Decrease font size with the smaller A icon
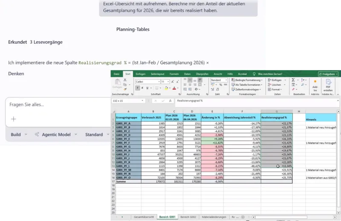 click(177, 82)
